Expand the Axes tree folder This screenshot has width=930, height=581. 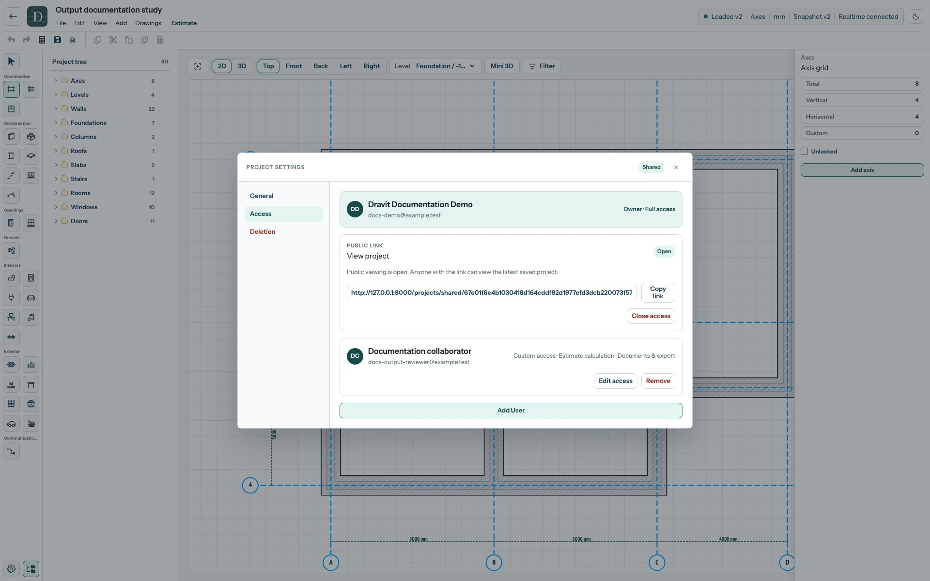(56, 81)
